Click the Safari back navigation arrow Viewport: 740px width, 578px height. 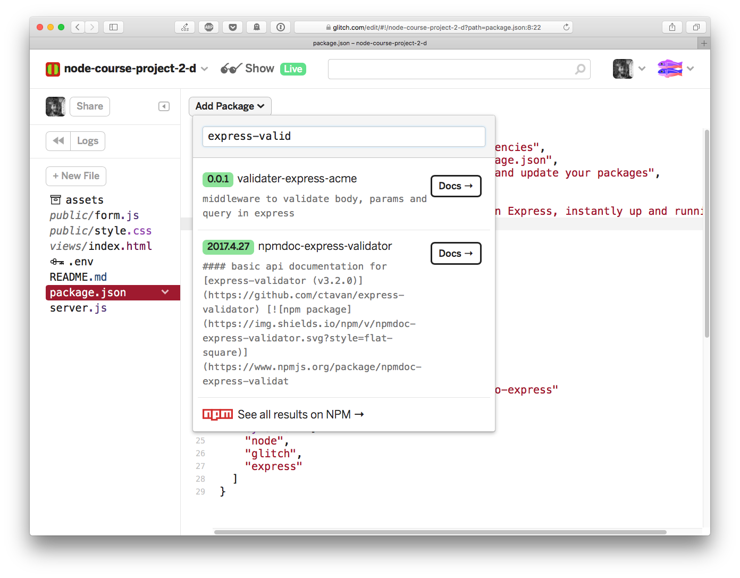tap(78, 27)
